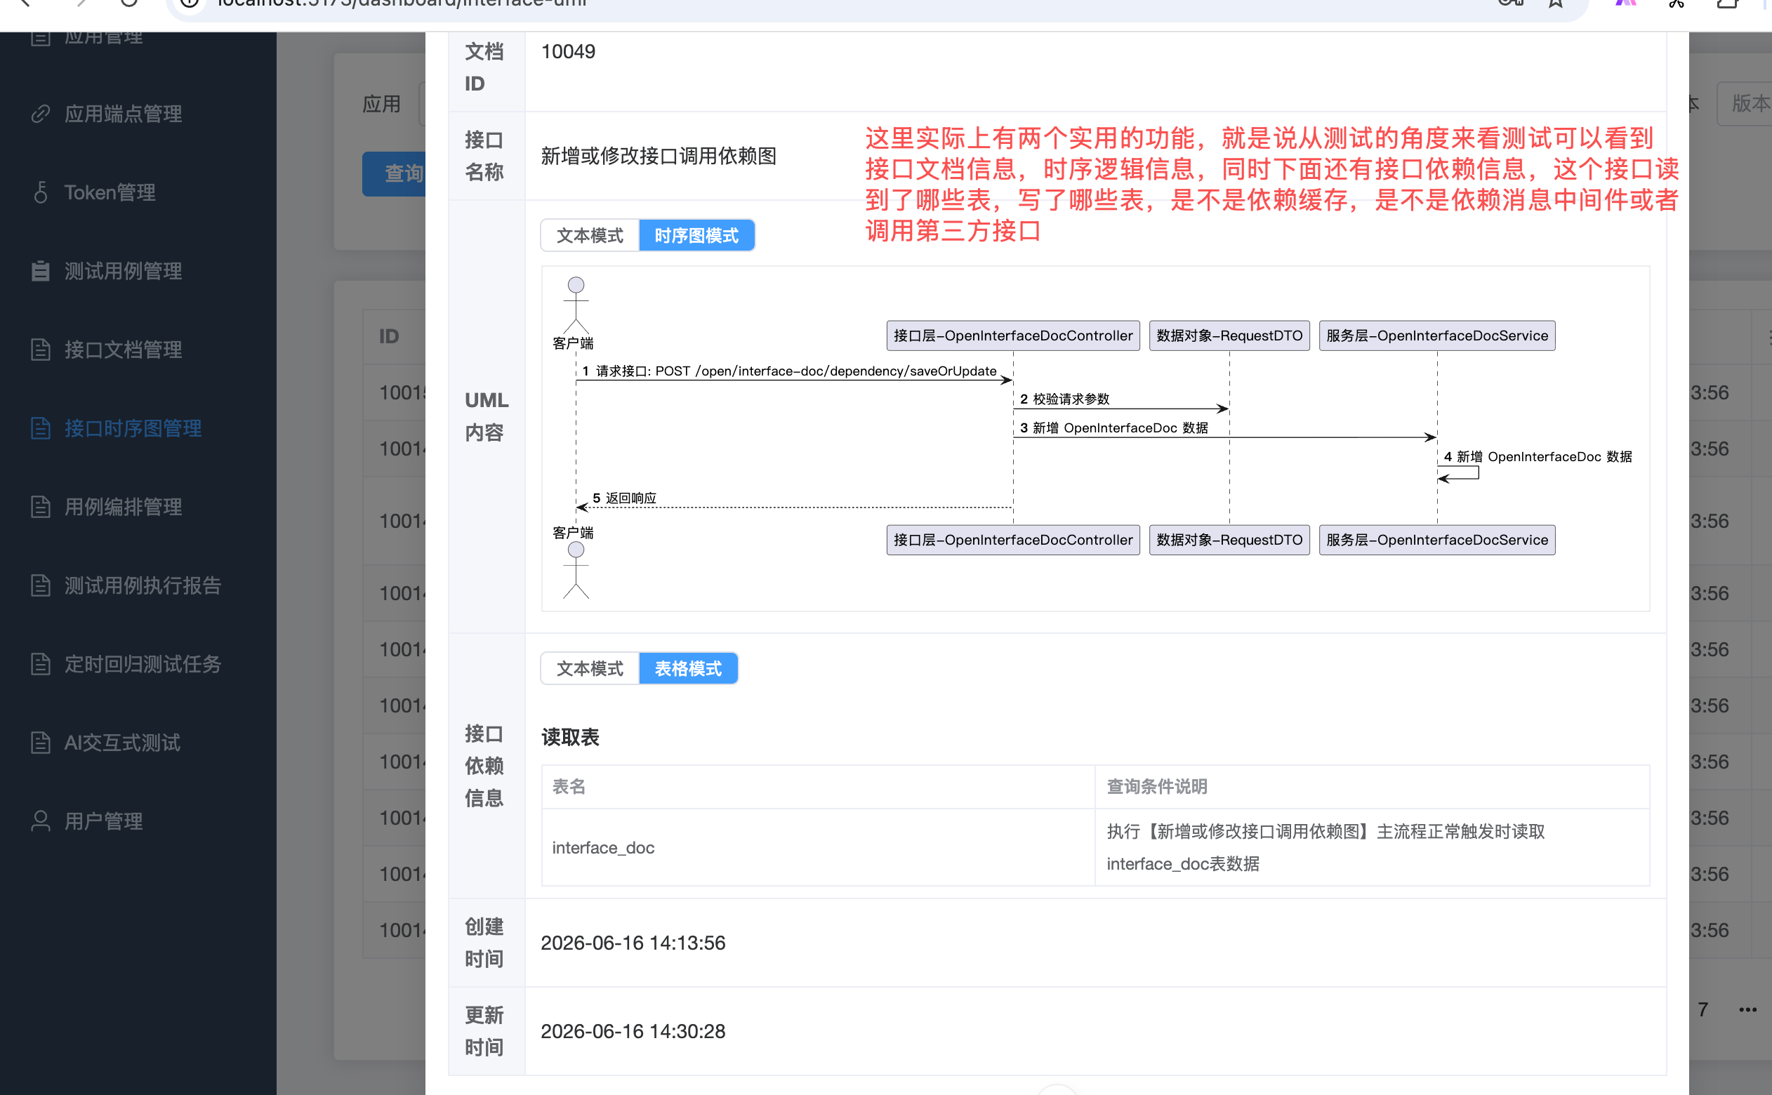Click the document icon beside 接口文档管理
Screen dimensions: 1772x1095
(x=41, y=349)
